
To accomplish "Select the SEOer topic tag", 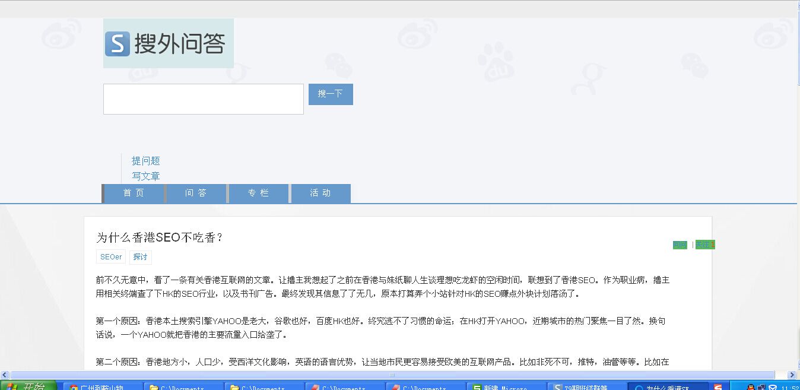I will click(111, 257).
